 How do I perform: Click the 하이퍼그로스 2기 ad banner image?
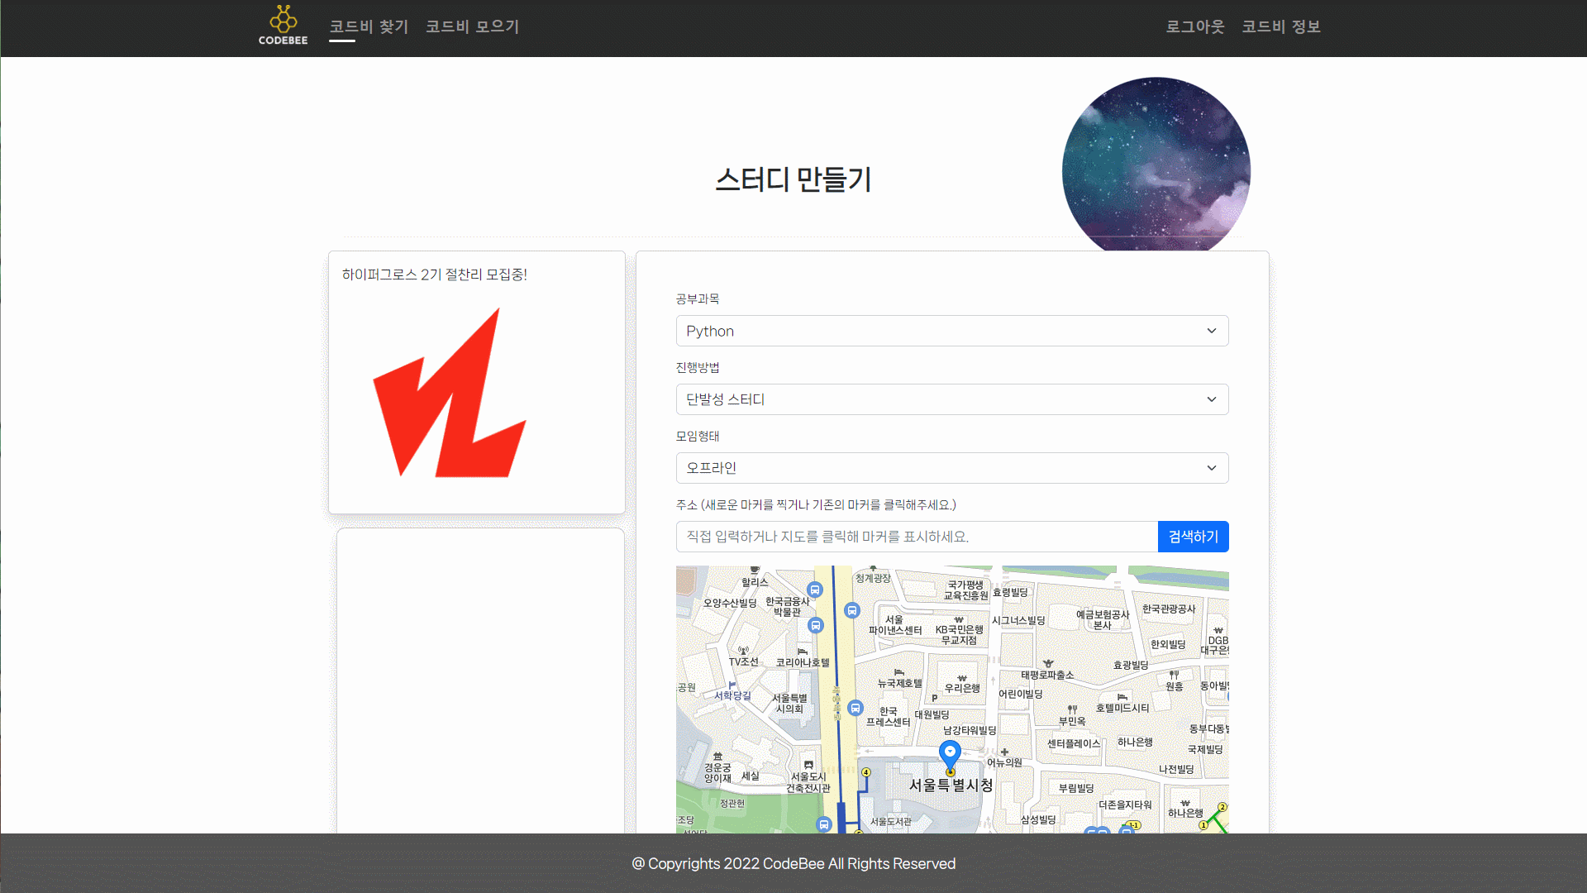(x=450, y=393)
